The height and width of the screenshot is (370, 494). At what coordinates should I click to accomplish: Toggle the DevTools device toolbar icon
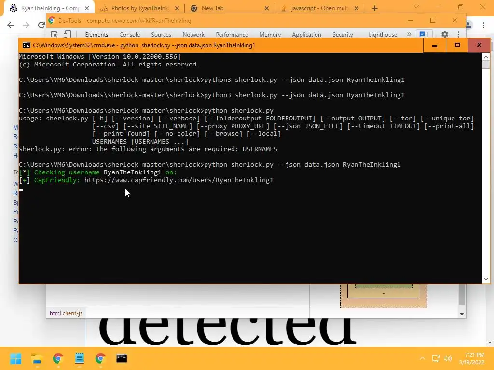(x=67, y=34)
